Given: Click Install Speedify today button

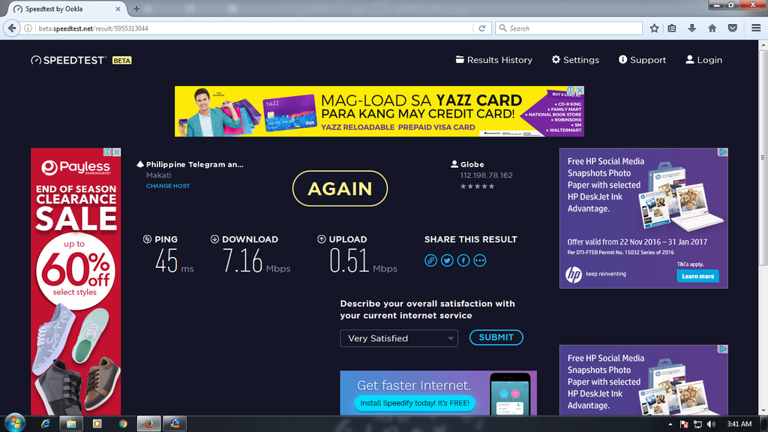Looking at the screenshot, I should [415, 403].
